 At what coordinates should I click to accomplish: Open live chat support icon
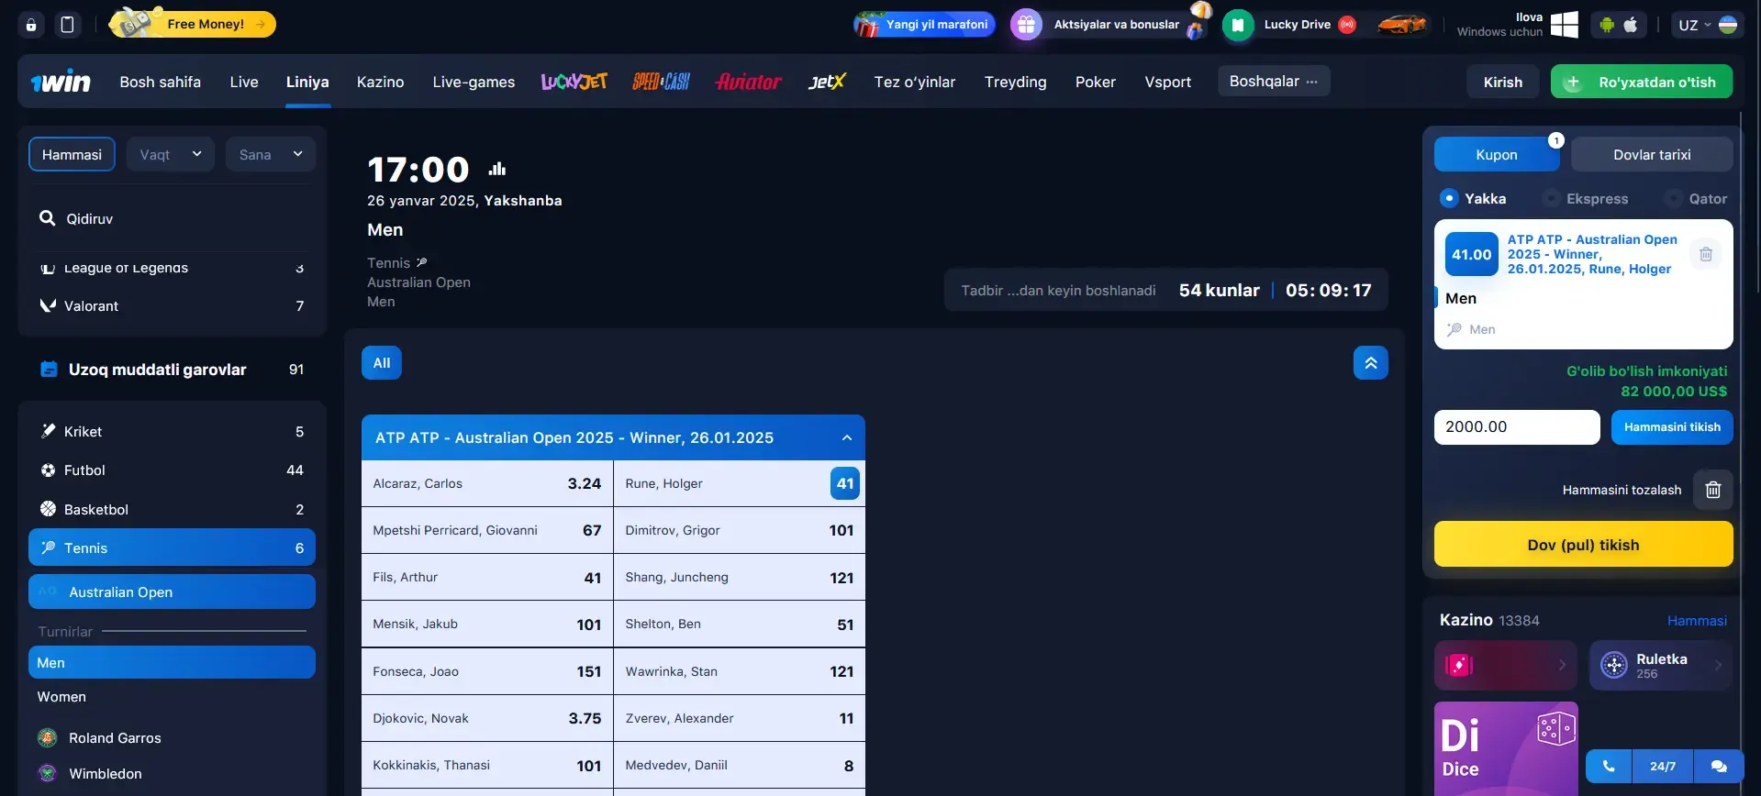pos(1718,766)
